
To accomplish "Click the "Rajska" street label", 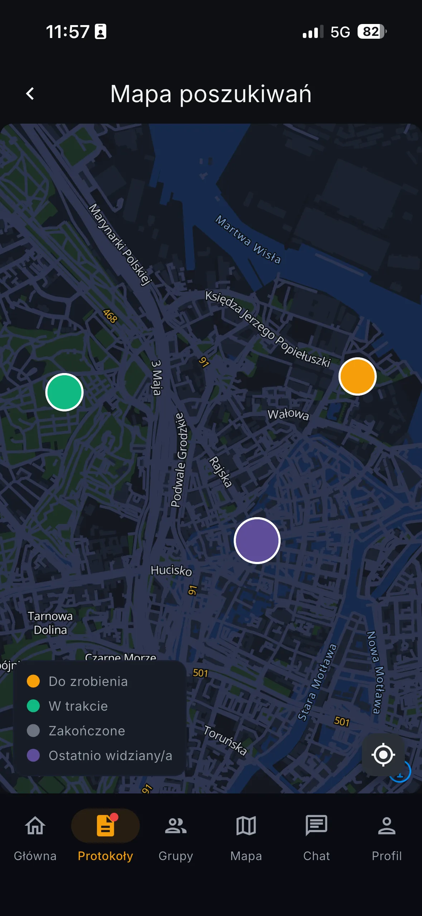I will tap(221, 472).
